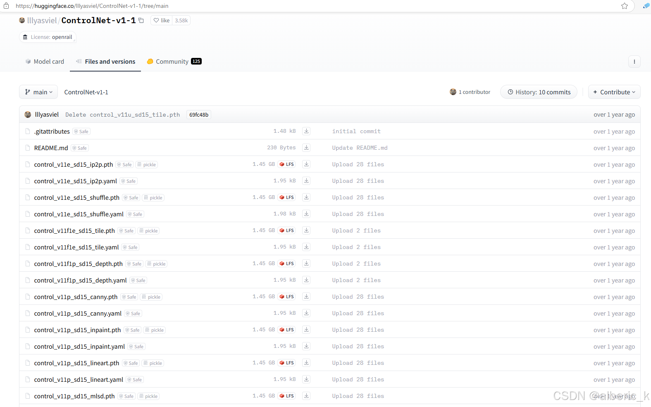Viewport: 651px width, 407px height.
Task: Open control_v11e_sd15_shuffle.yaml file page
Action: pyautogui.click(x=79, y=214)
